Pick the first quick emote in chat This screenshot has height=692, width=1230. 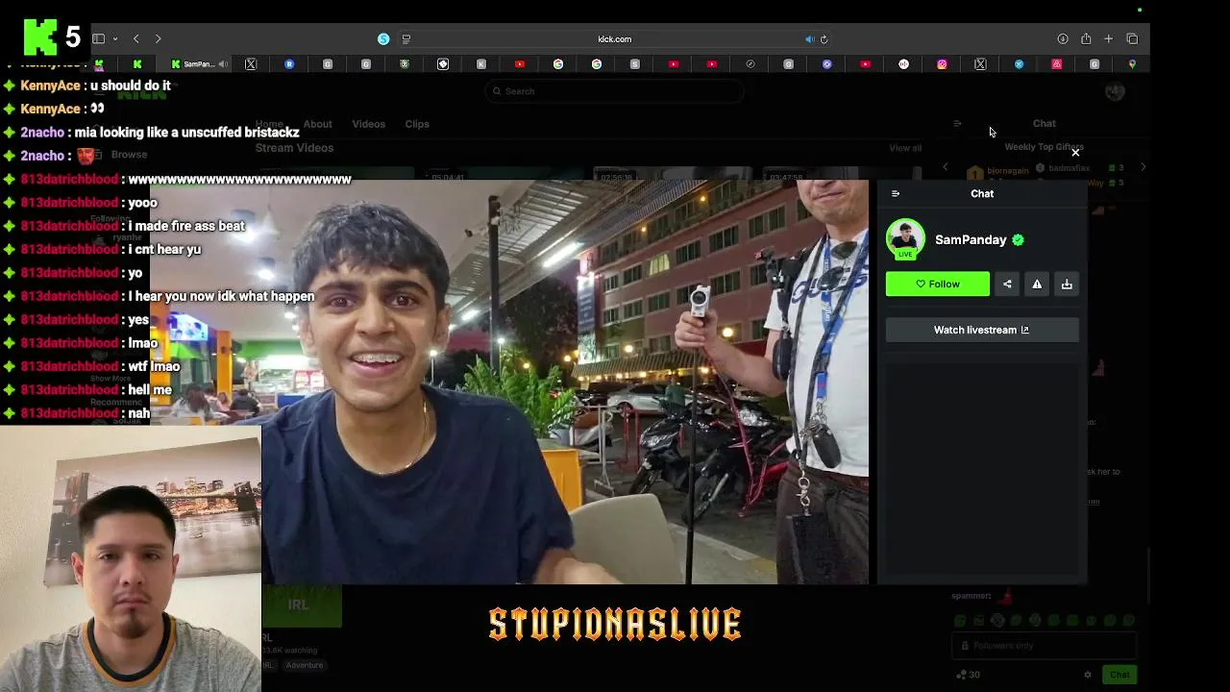tap(961, 621)
